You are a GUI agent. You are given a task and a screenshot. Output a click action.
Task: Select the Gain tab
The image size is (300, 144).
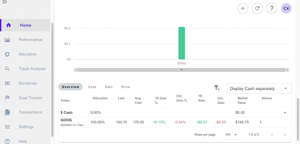(x=108, y=87)
